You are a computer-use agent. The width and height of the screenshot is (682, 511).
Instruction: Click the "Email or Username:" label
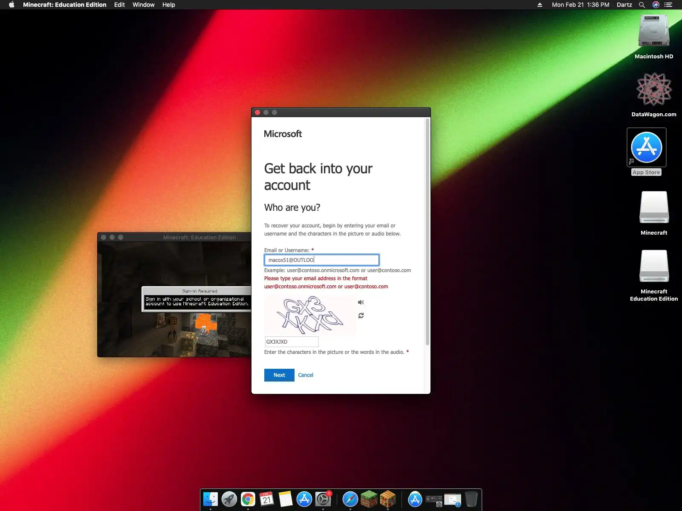coord(286,250)
